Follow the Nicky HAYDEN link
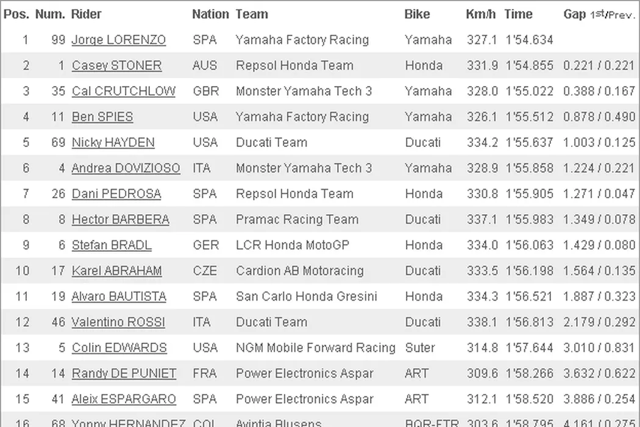Image resolution: width=640 pixels, height=427 pixels. (x=113, y=143)
